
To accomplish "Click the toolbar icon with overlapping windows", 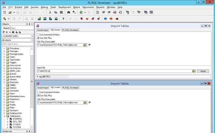I will [x=146, y=12].
